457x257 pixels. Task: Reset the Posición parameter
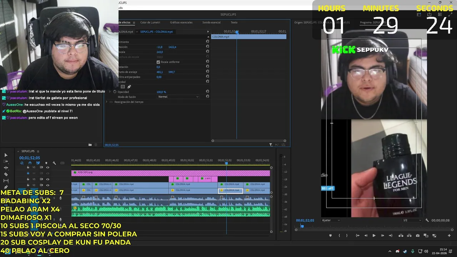point(207,47)
